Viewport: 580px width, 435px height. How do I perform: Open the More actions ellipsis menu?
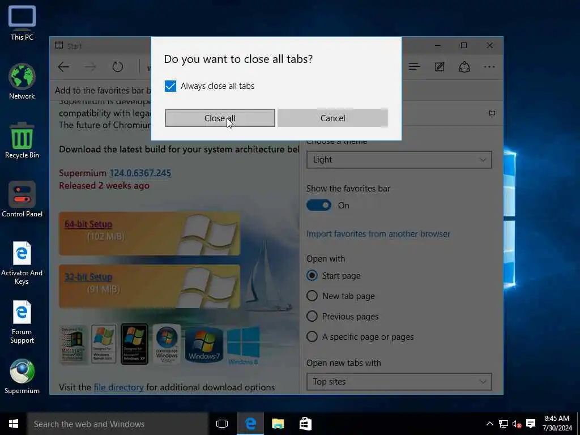(489, 67)
